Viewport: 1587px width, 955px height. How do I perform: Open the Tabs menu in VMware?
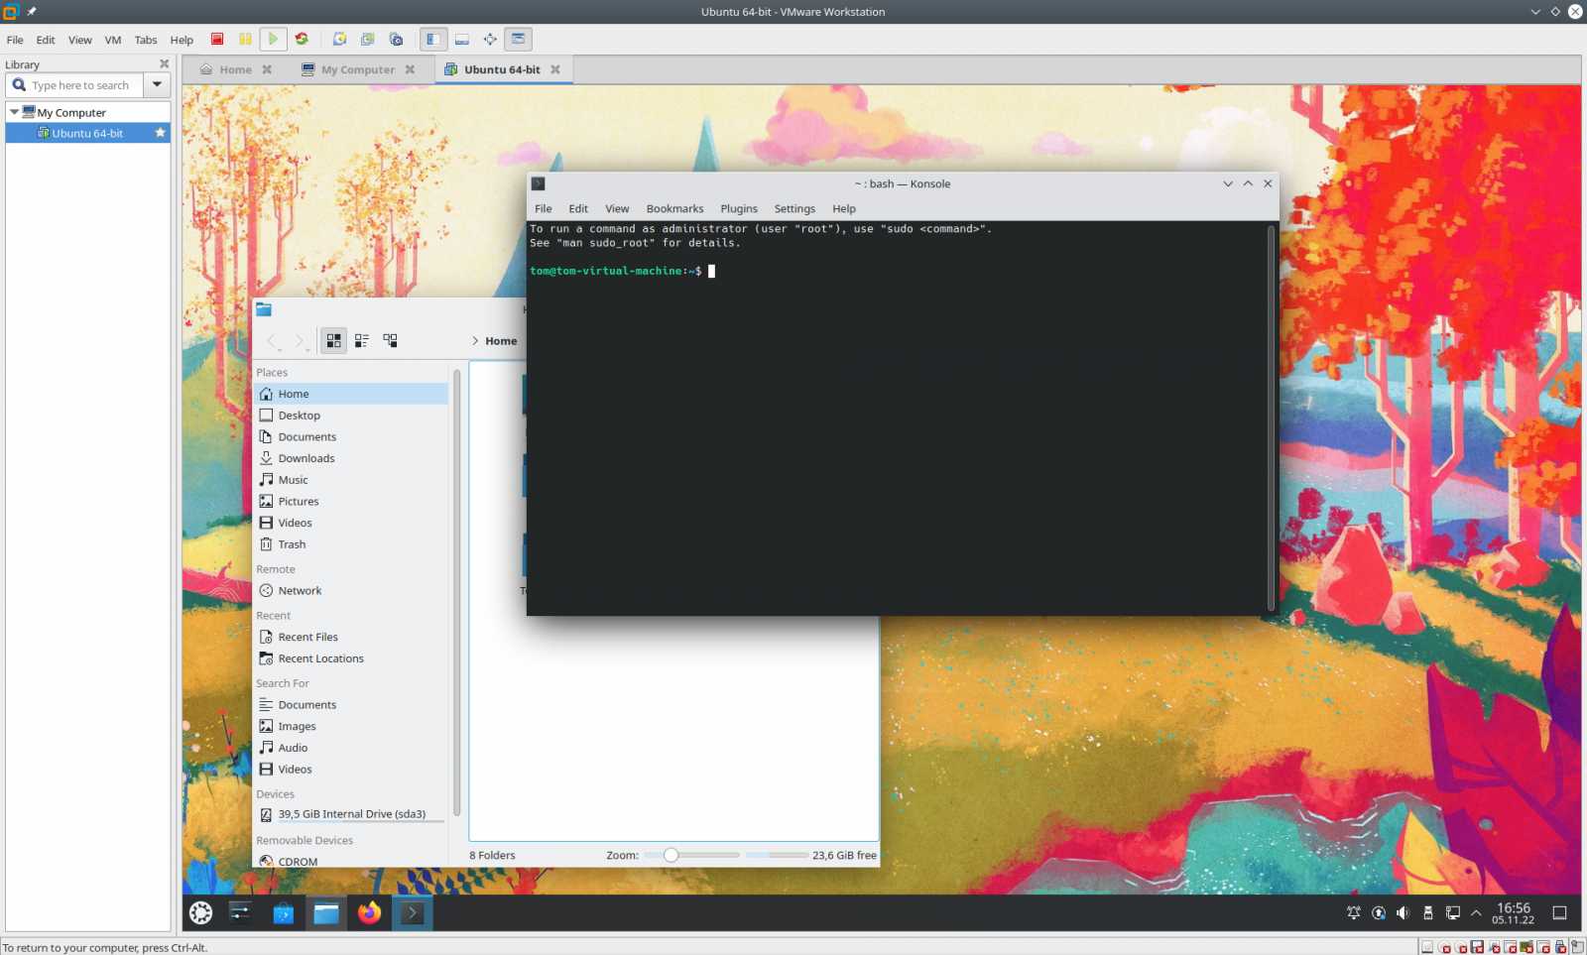(x=146, y=41)
